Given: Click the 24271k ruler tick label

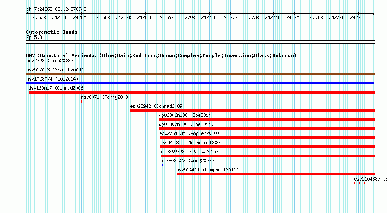Looking at the screenshot, I should coord(209,17).
